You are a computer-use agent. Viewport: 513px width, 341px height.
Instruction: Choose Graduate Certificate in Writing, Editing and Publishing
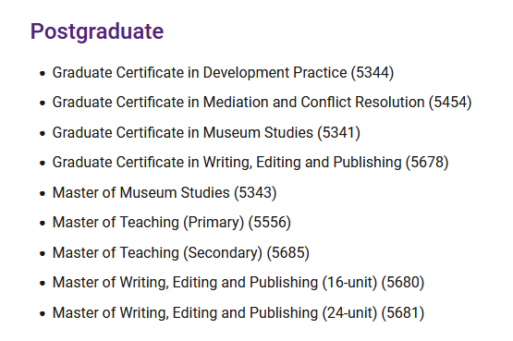click(x=250, y=163)
